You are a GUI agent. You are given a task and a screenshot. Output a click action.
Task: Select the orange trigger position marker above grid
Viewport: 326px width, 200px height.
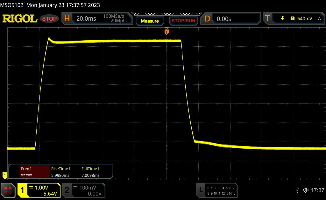click(x=167, y=32)
